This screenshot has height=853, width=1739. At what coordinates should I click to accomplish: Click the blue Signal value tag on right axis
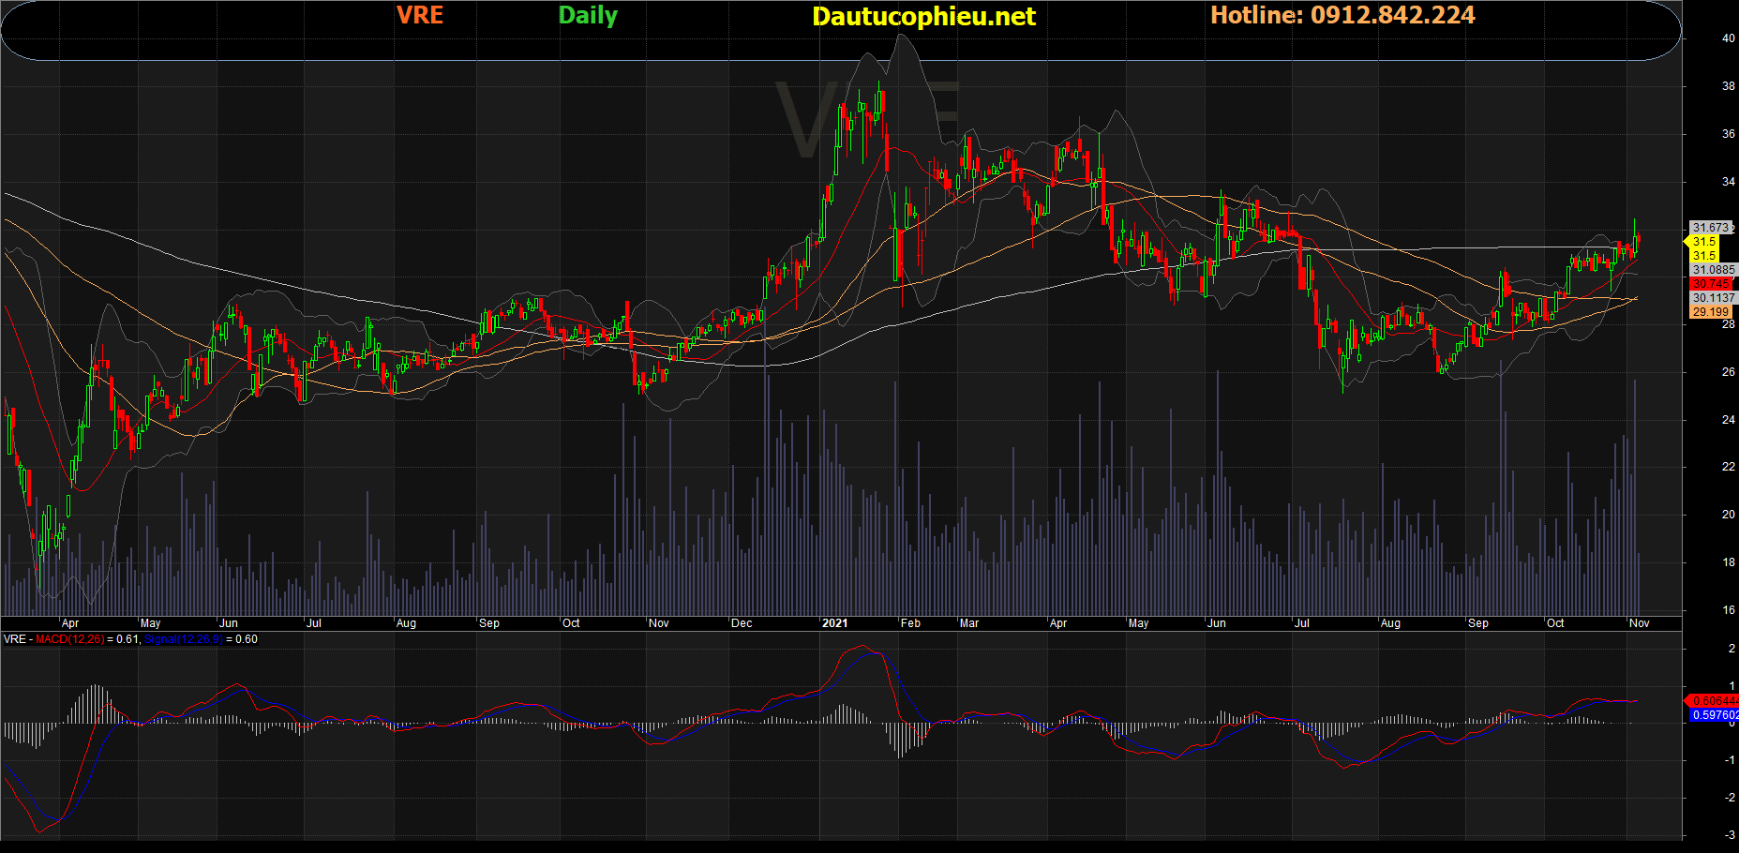pyautogui.click(x=1714, y=715)
